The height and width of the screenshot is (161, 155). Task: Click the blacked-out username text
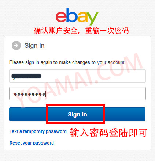[x=26, y=76]
